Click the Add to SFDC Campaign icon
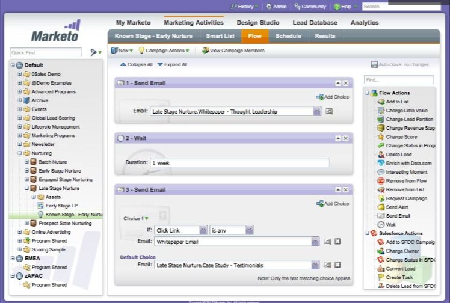 (x=381, y=242)
